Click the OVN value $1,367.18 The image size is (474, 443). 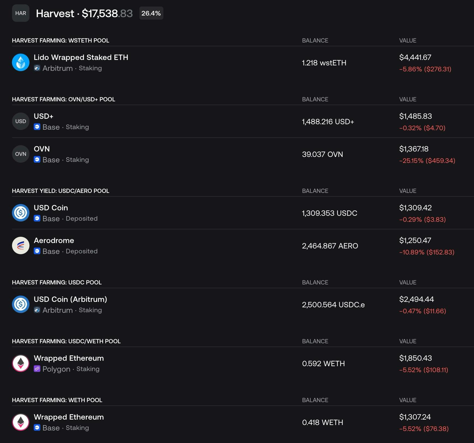coord(414,149)
